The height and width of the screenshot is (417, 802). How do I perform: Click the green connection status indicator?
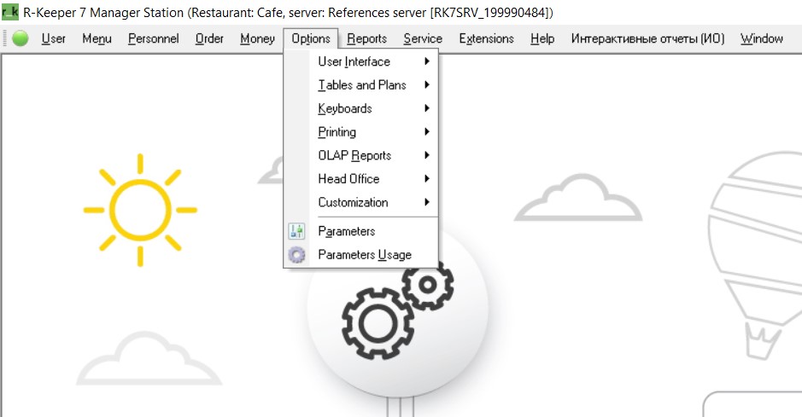tap(20, 38)
